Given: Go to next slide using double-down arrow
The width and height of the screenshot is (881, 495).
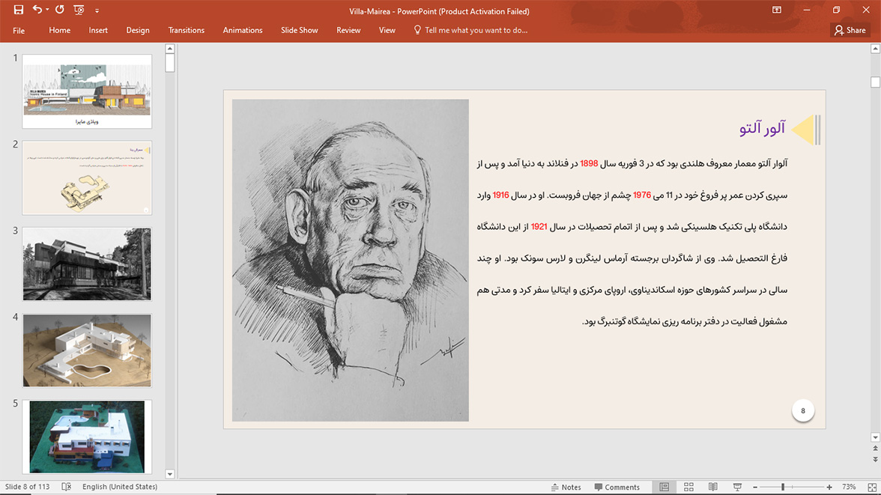Looking at the screenshot, I should click(x=875, y=459).
